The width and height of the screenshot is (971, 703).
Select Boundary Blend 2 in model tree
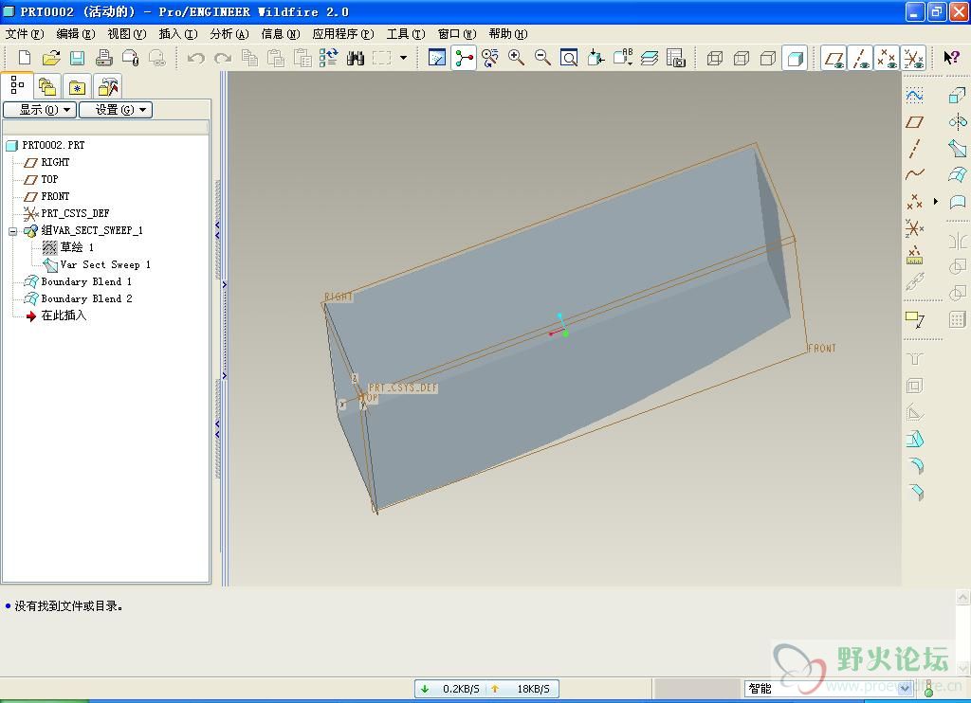(x=86, y=298)
